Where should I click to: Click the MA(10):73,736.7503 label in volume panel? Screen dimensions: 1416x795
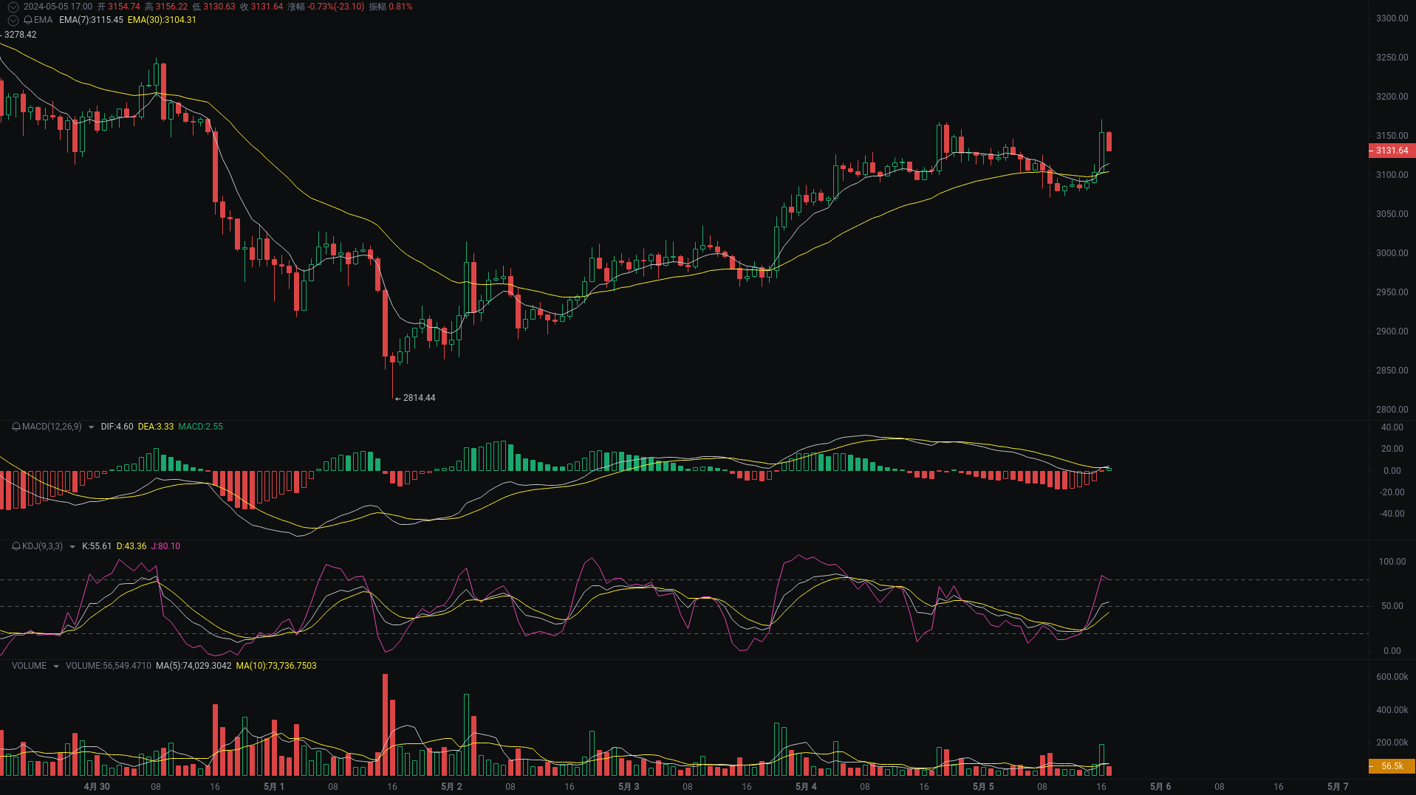(276, 665)
